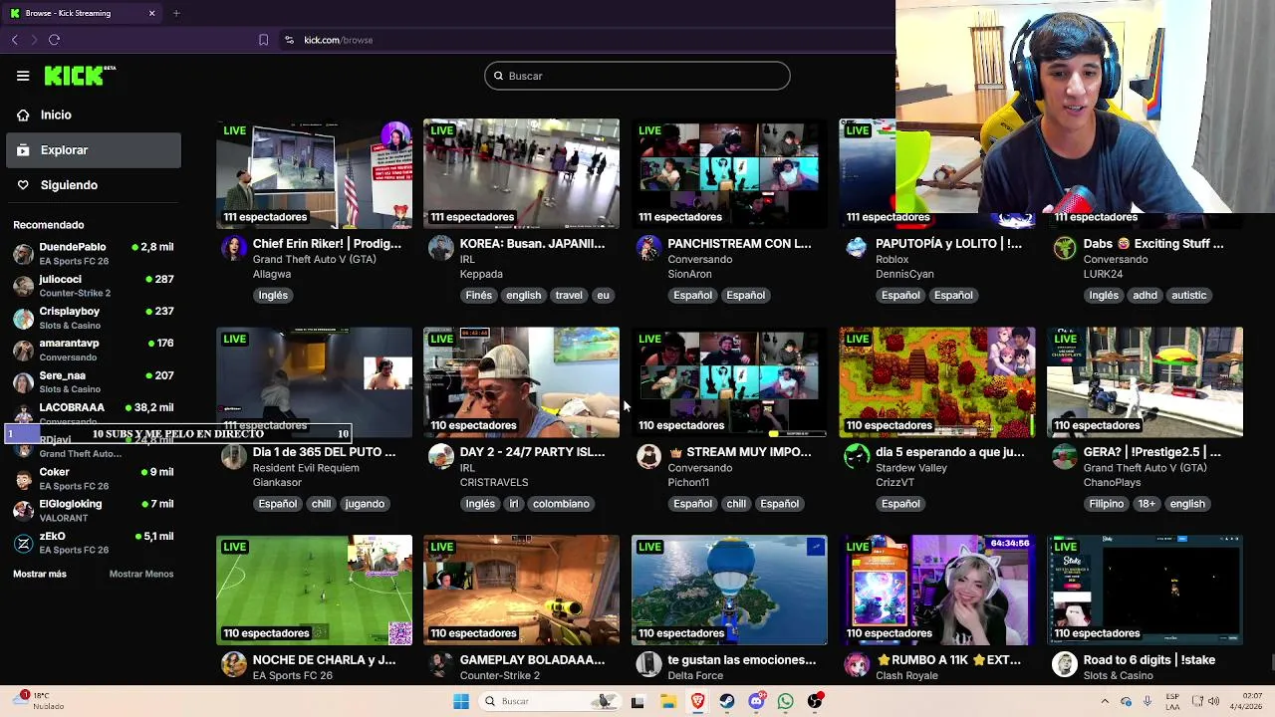This screenshot has width=1275, height=717.
Task: Click CRISTRAVELS channel avatar
Action: point(441,456)
